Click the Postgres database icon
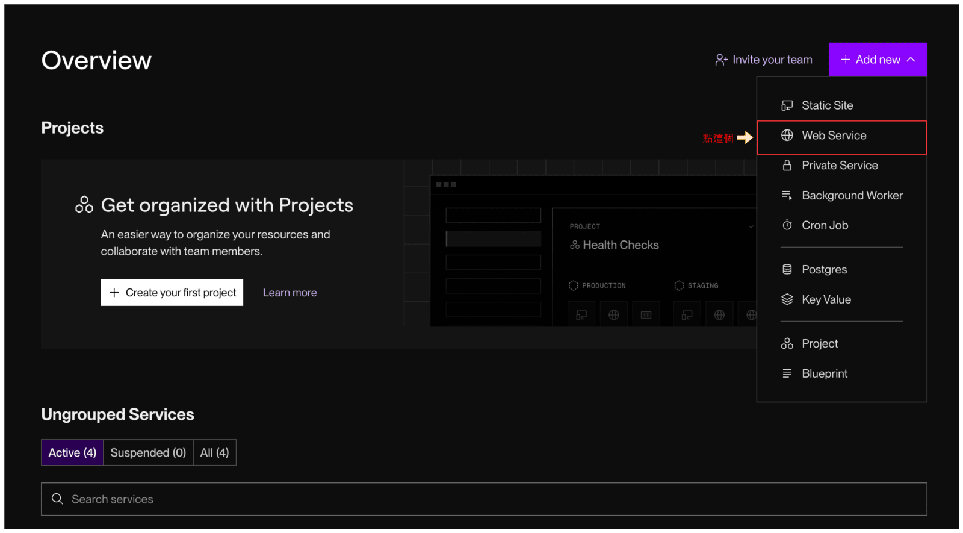The height and width of the screenshot is (533, 963). 787,269
